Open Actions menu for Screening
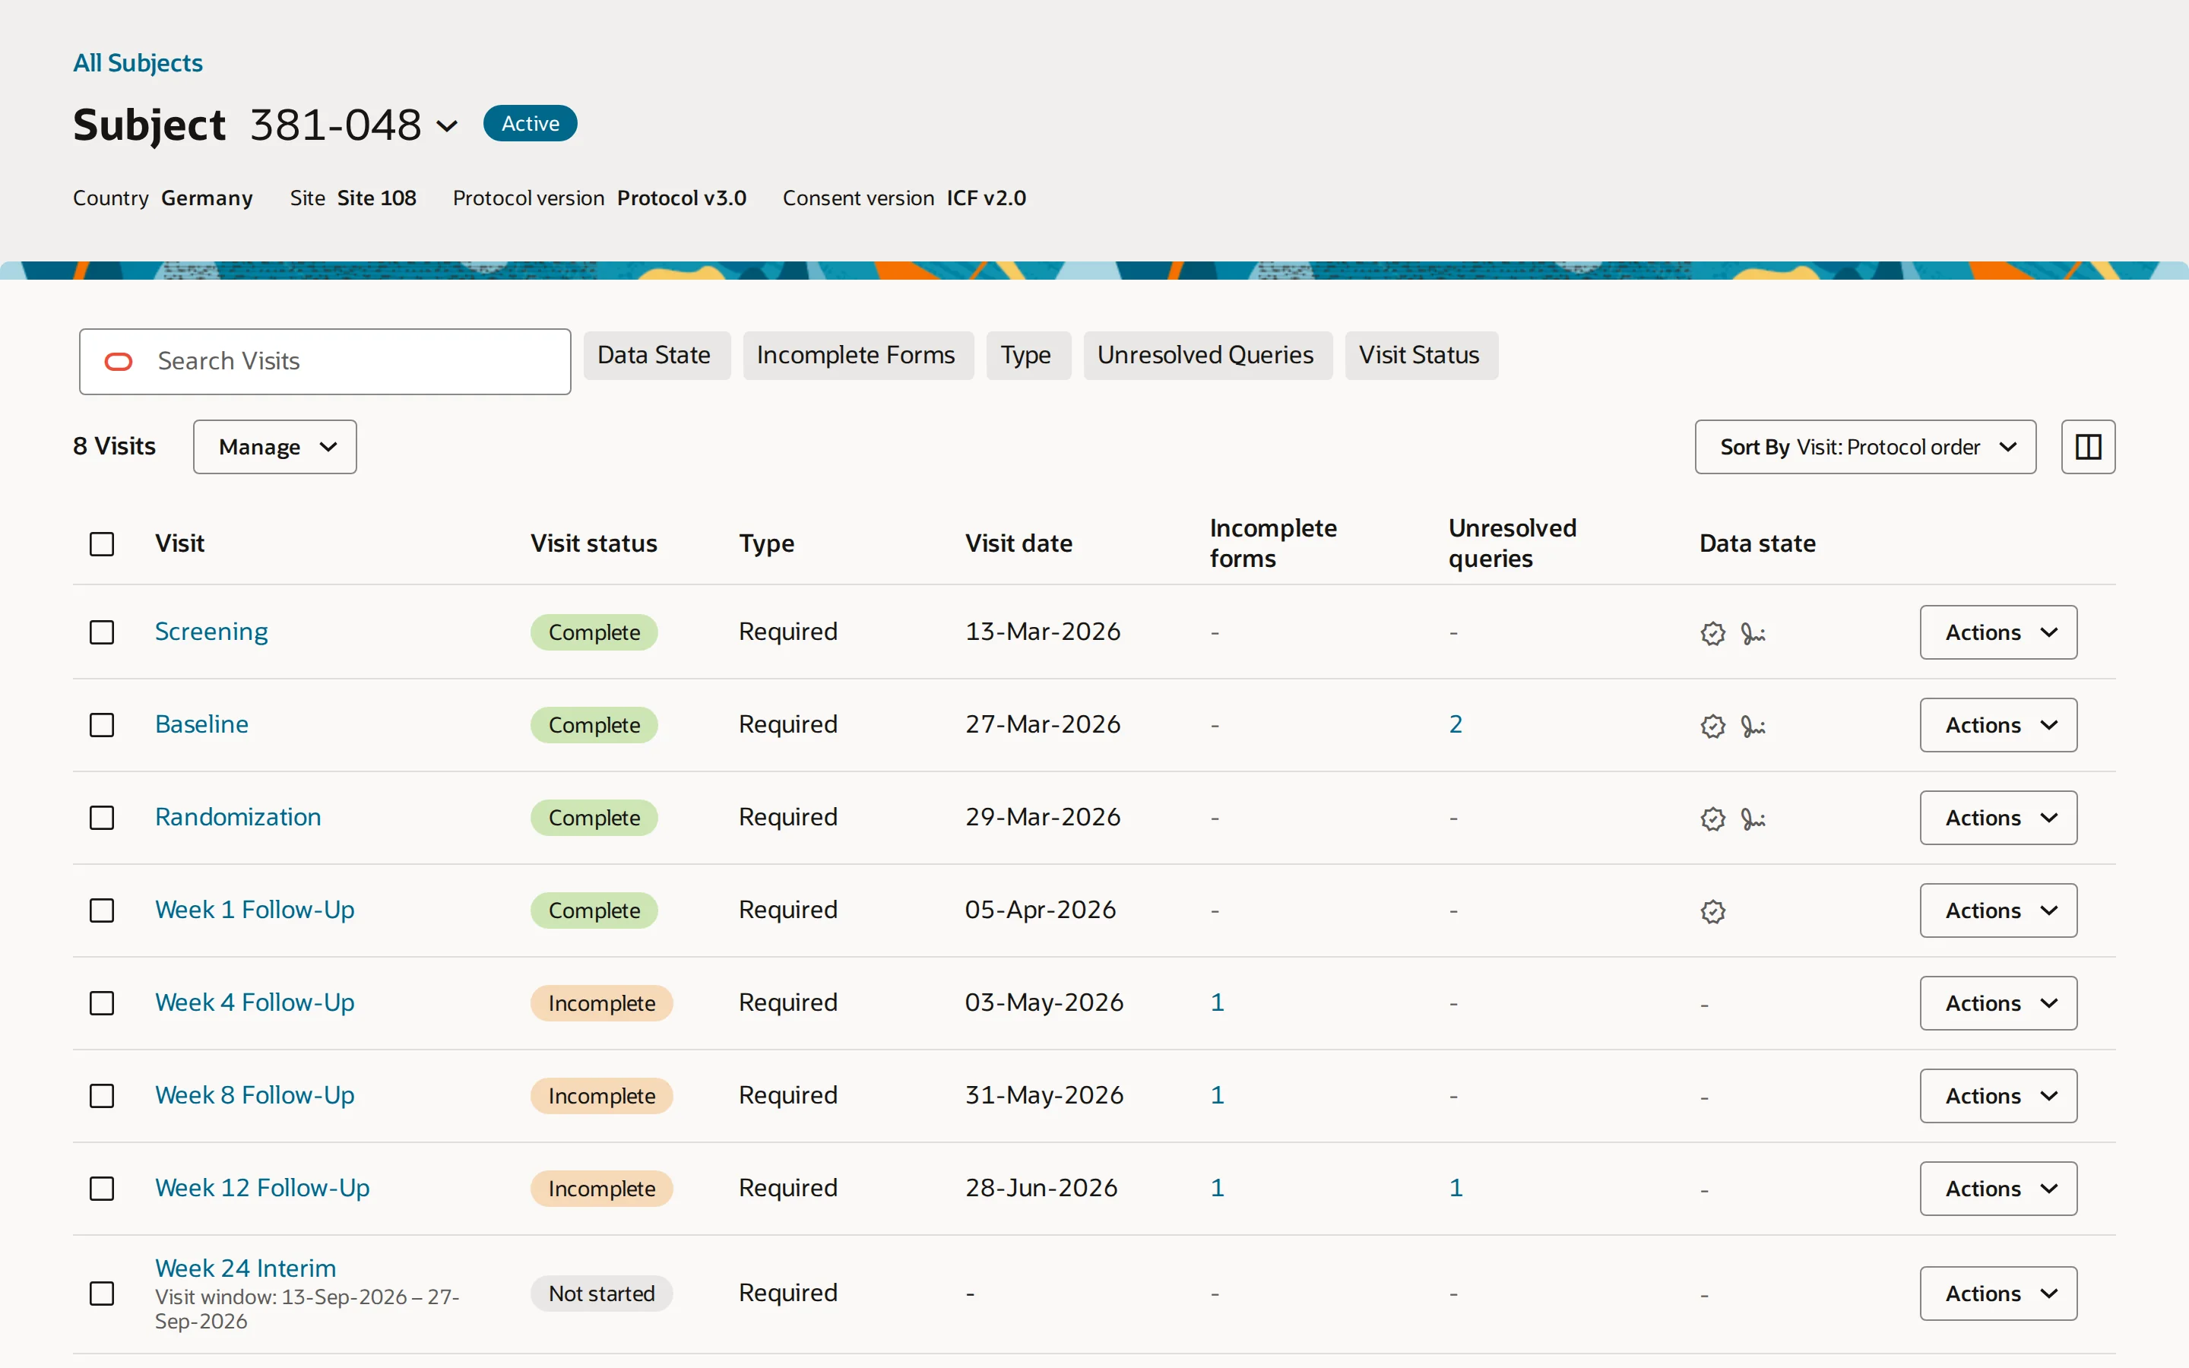Image resolution: width=2189 pixels, height=1368 pixels. 1998,632
